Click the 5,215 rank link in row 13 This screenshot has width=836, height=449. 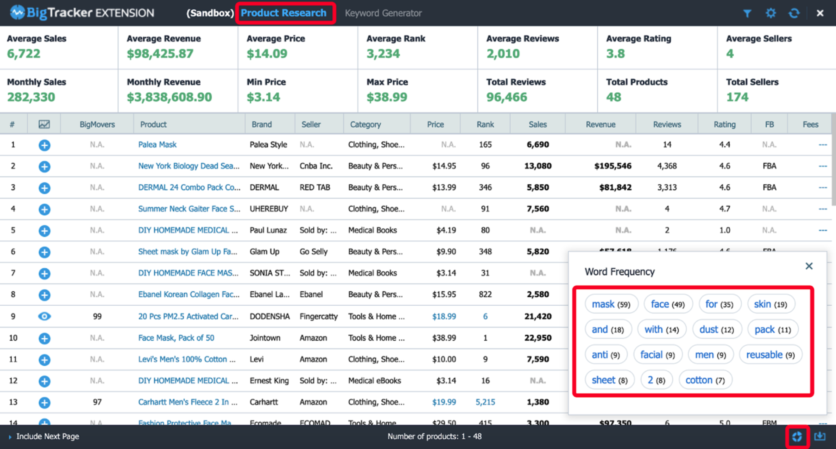(485, 402)
